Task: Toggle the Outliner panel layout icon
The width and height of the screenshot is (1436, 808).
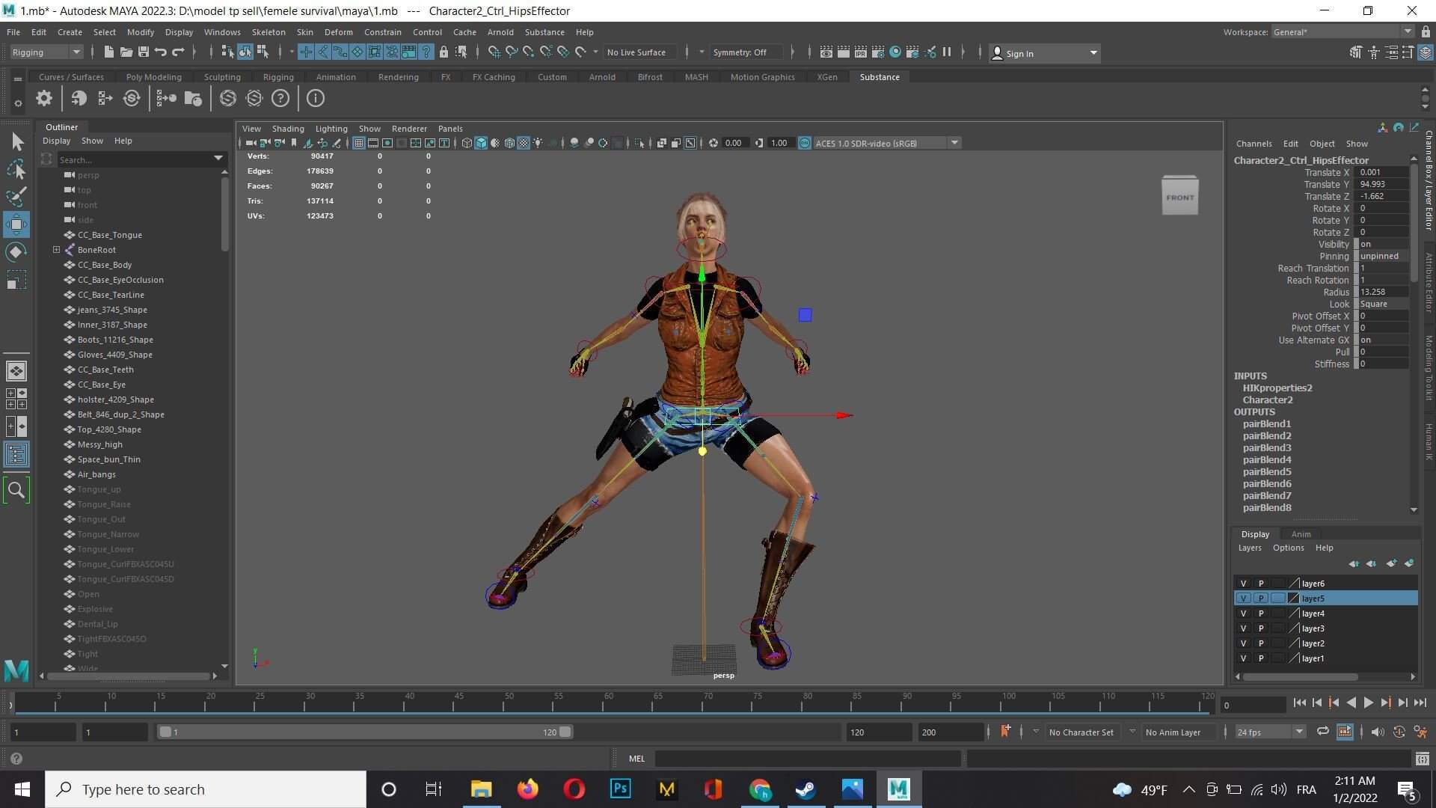Action: pos(16,454)
